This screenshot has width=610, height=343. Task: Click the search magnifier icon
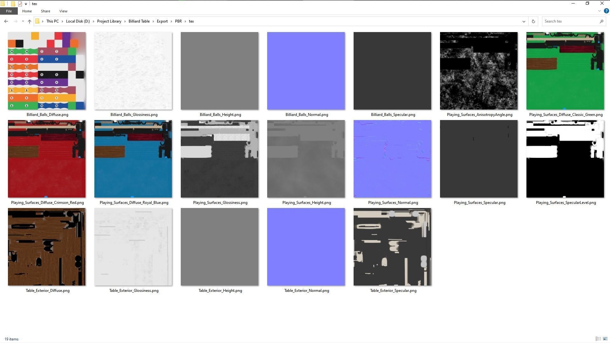click(x=601, y=21)
